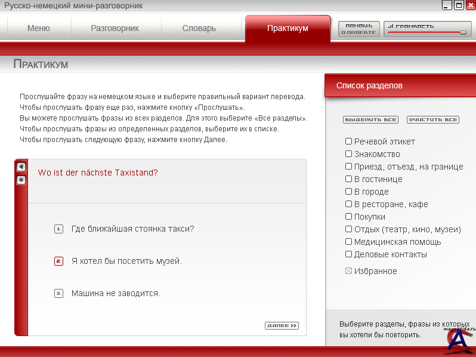Screen dimensions: 476x357
Task: Click the volume bars icon next to Громкость
Action: (x=391, y=26)
